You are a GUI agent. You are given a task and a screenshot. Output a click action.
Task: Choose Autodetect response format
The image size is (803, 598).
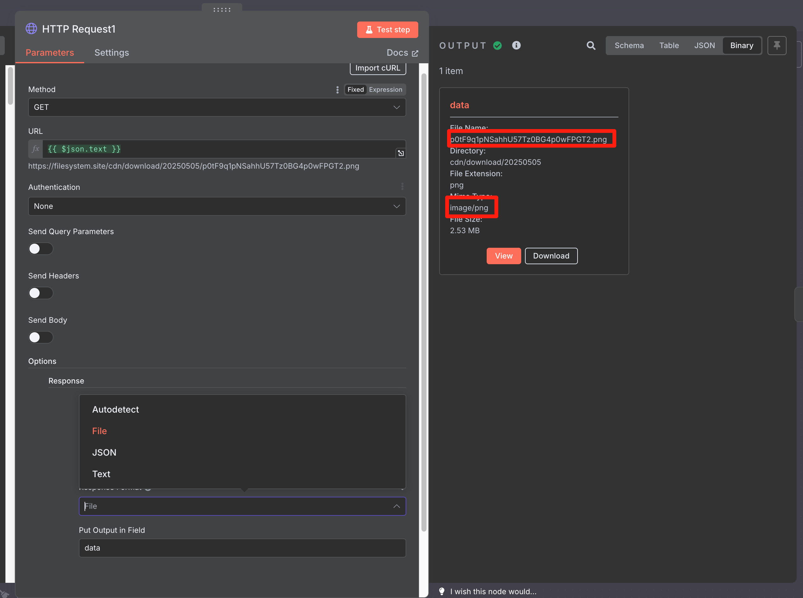[242, 409]
